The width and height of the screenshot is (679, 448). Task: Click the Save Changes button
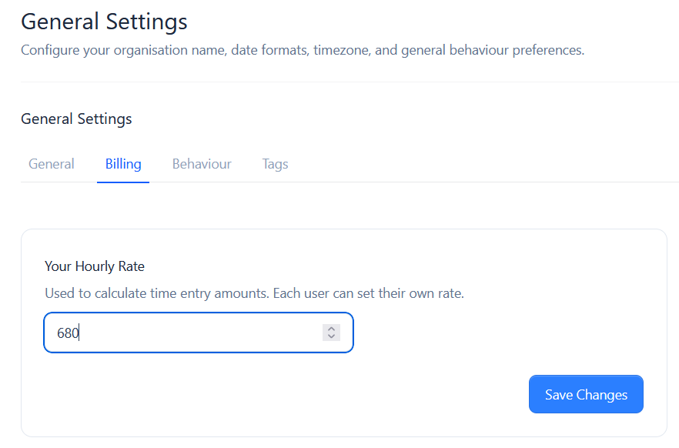(586, 394)
